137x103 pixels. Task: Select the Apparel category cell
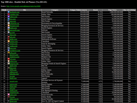tap(55, 78)
